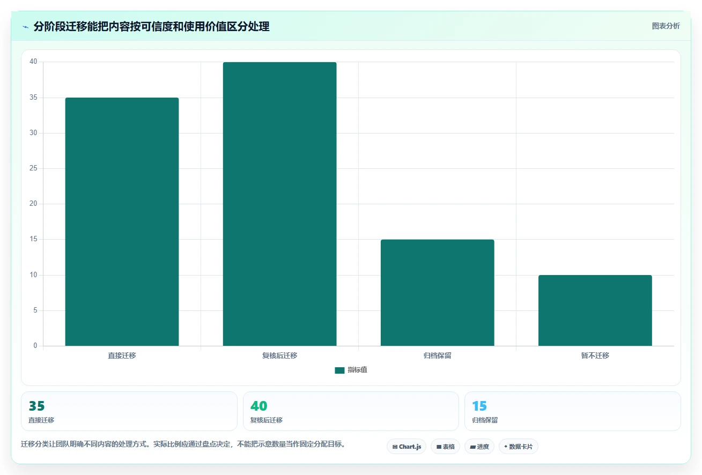The height and width of the screenshot is (475, 702).
Task: Click the y-axis value 40
Action: 33,62
